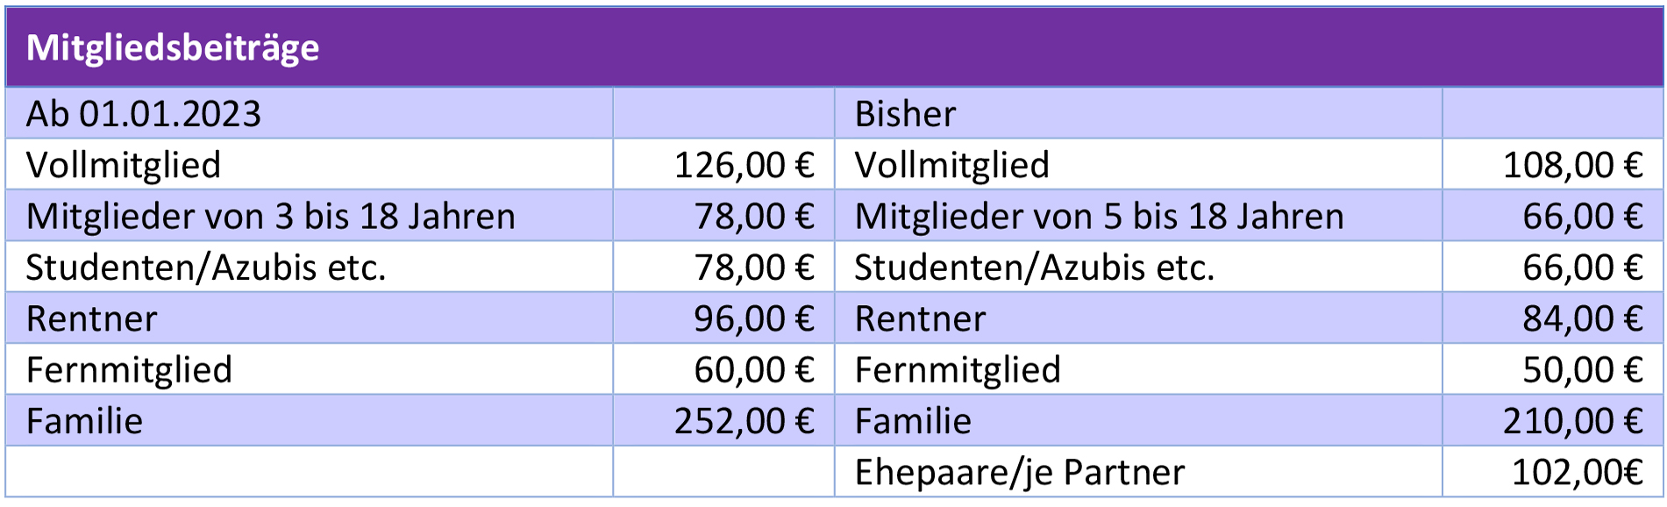Select the "Bisher" column header cell
Image resolution: width=1667 pixels, height=507 pixels.
tap(905, 114)
